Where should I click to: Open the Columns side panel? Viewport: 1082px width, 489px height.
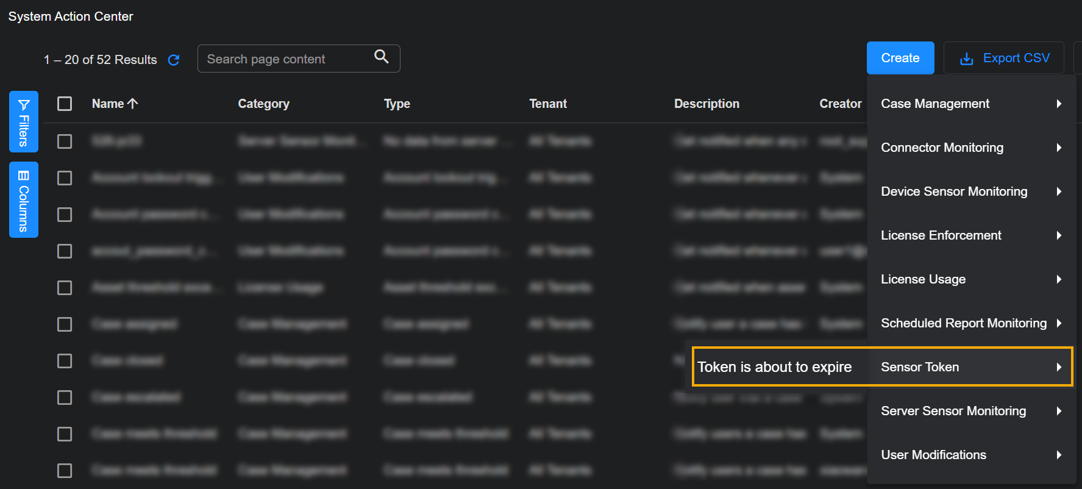point(24,199)
